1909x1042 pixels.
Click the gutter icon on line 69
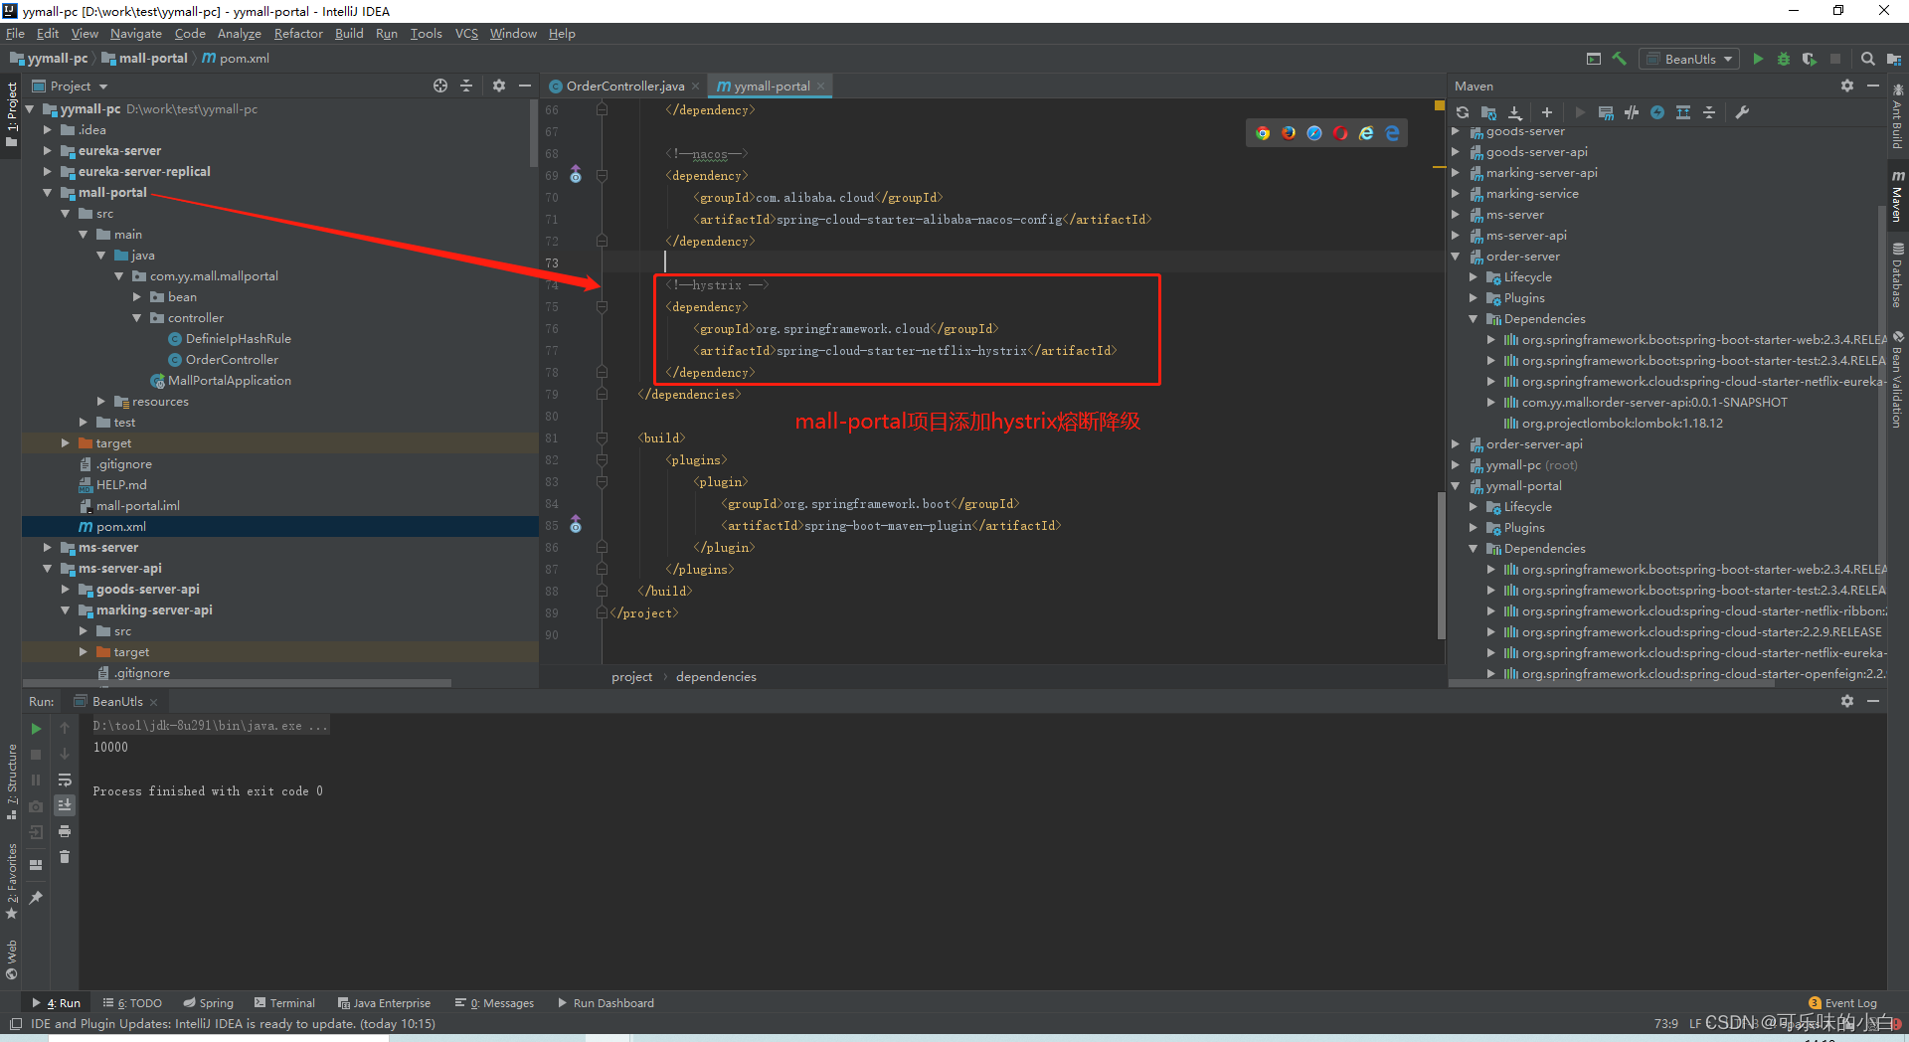(576, 176)
